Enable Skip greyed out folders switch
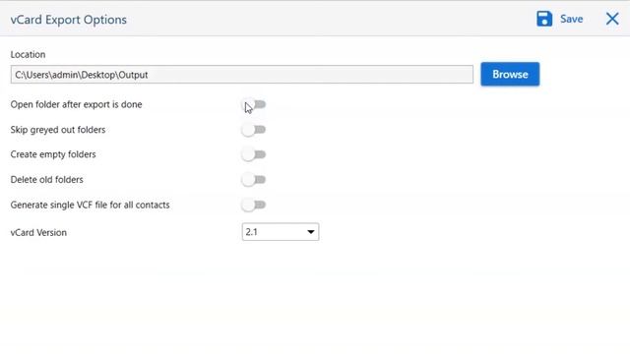 [254, 130]
